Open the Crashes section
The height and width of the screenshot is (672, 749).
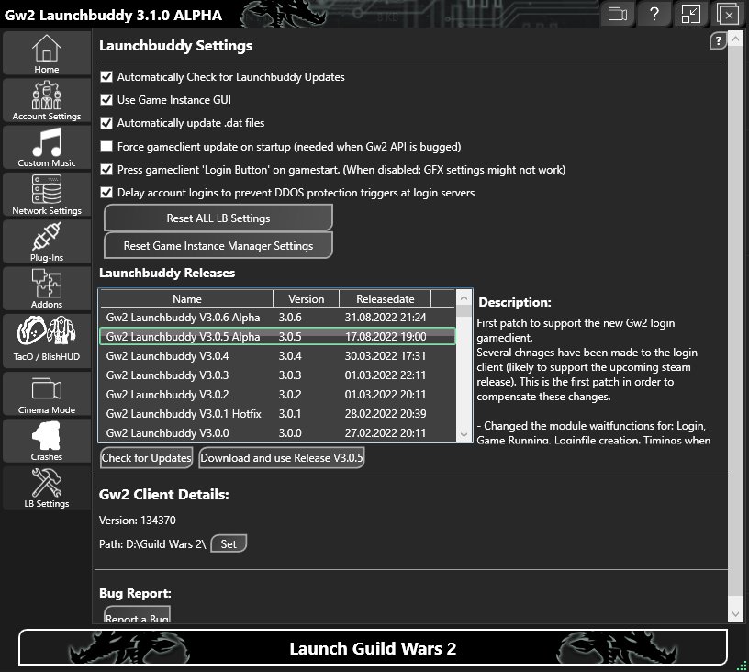point(47,441)
